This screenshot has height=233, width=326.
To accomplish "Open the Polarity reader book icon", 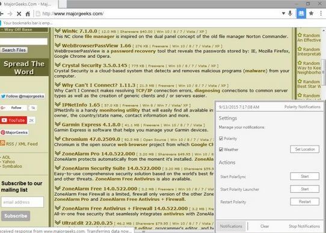I will click(301, 13).
